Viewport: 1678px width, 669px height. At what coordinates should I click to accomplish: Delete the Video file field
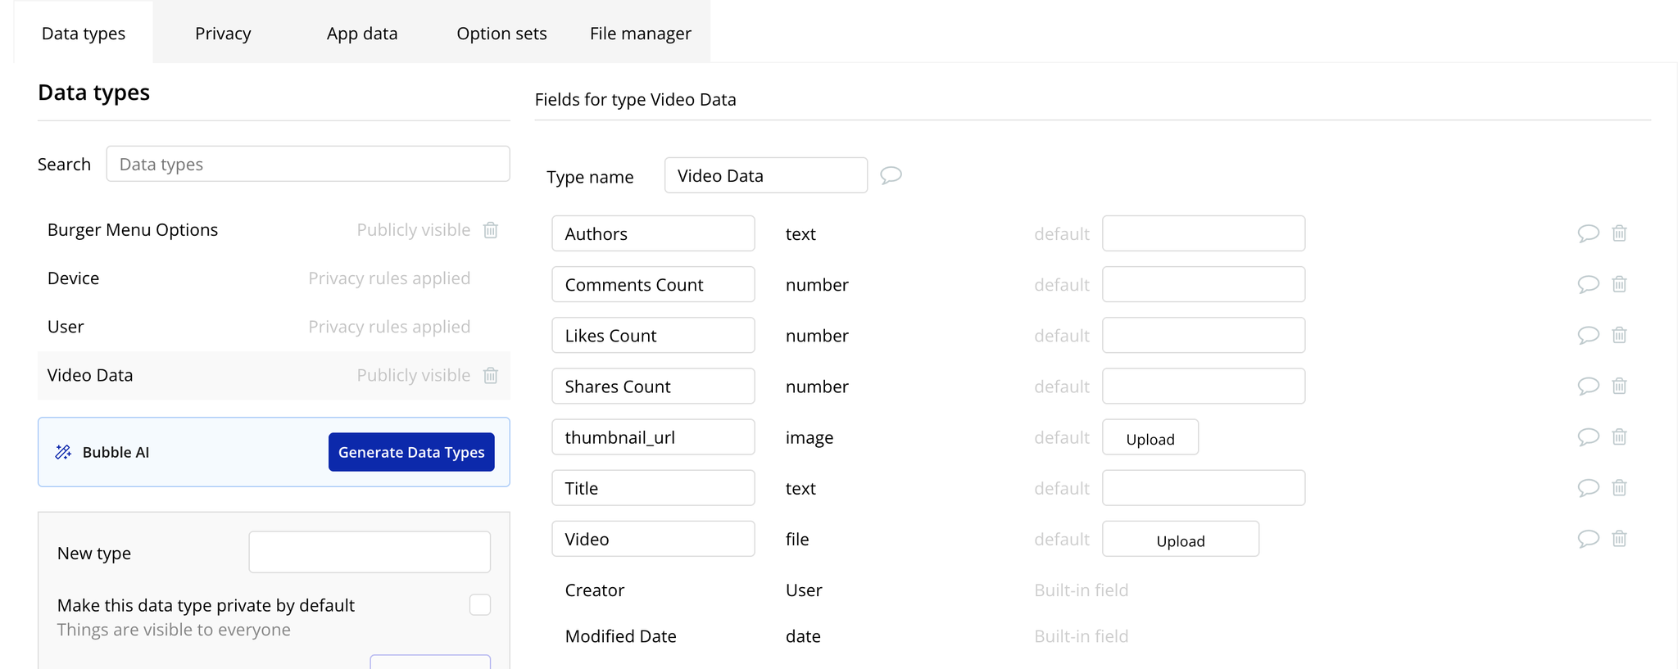1619,539
